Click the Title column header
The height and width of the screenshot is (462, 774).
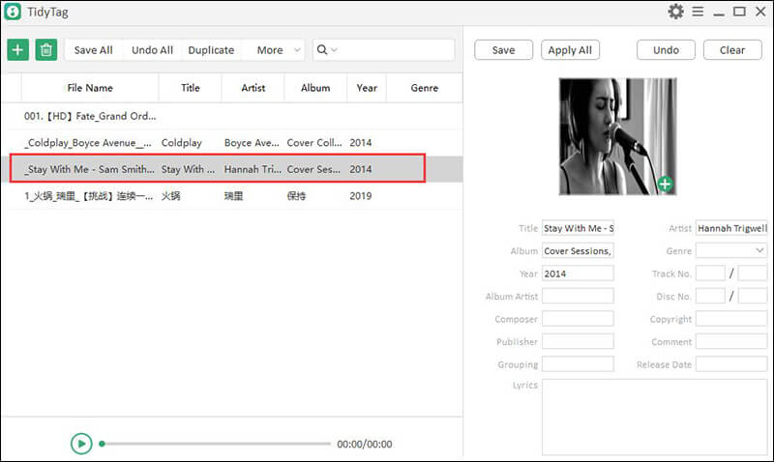pyautogui.click(x=190, y=88)
